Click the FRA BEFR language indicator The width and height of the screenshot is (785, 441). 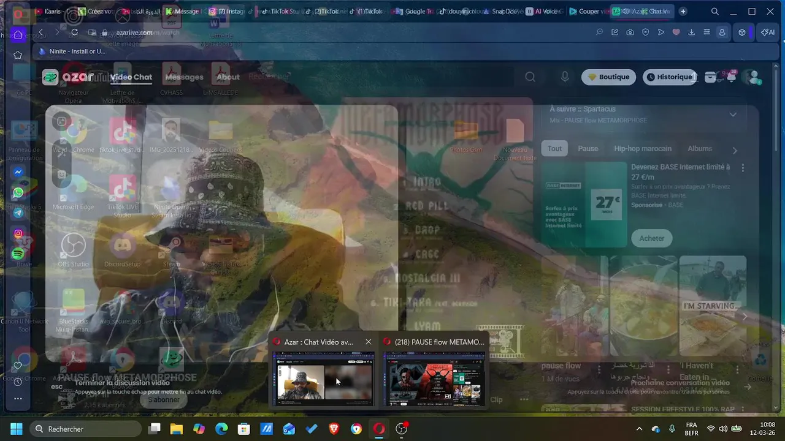tap(691, 429)
